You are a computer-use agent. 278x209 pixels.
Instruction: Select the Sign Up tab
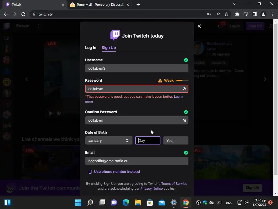109,48
